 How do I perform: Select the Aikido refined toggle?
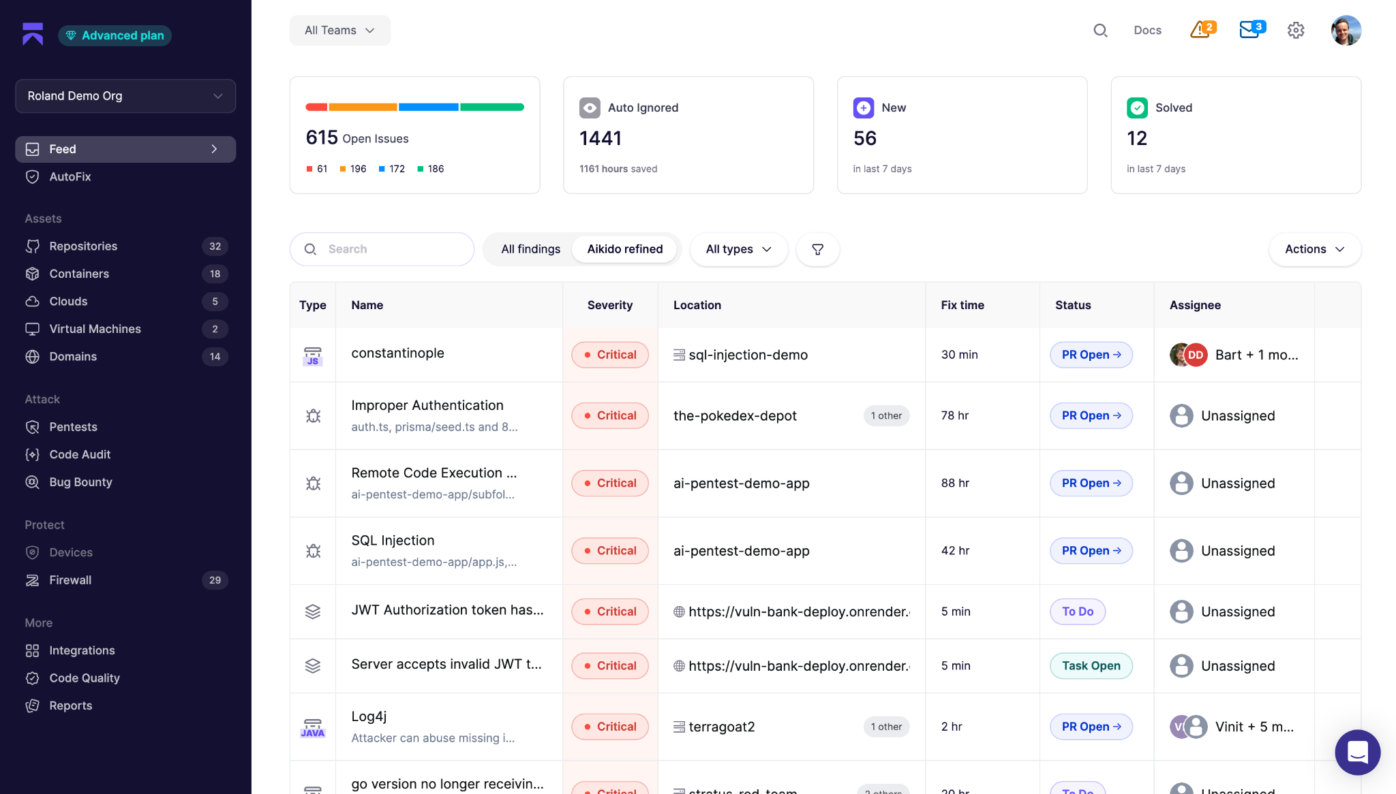pyautogui.click(x=624, y=249)
